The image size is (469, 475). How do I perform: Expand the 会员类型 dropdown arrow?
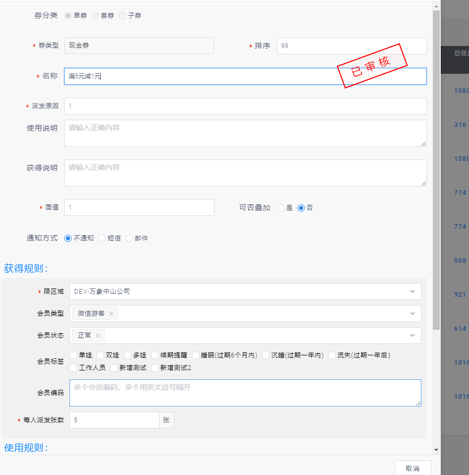pyautogui.click(x=413, y=314)
